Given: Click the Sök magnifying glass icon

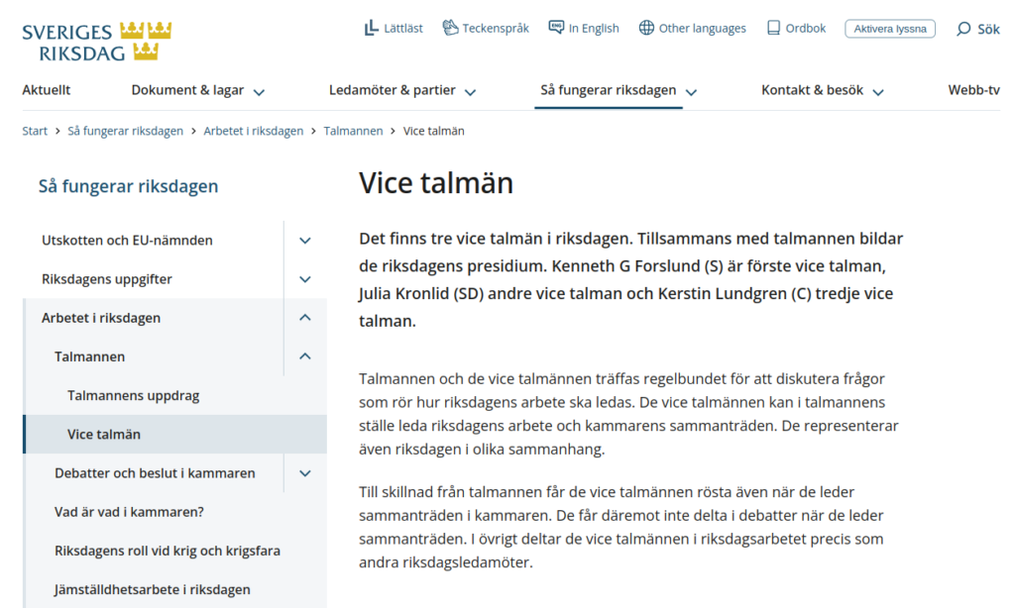Looking at the screenshot, I should point(962,29).
